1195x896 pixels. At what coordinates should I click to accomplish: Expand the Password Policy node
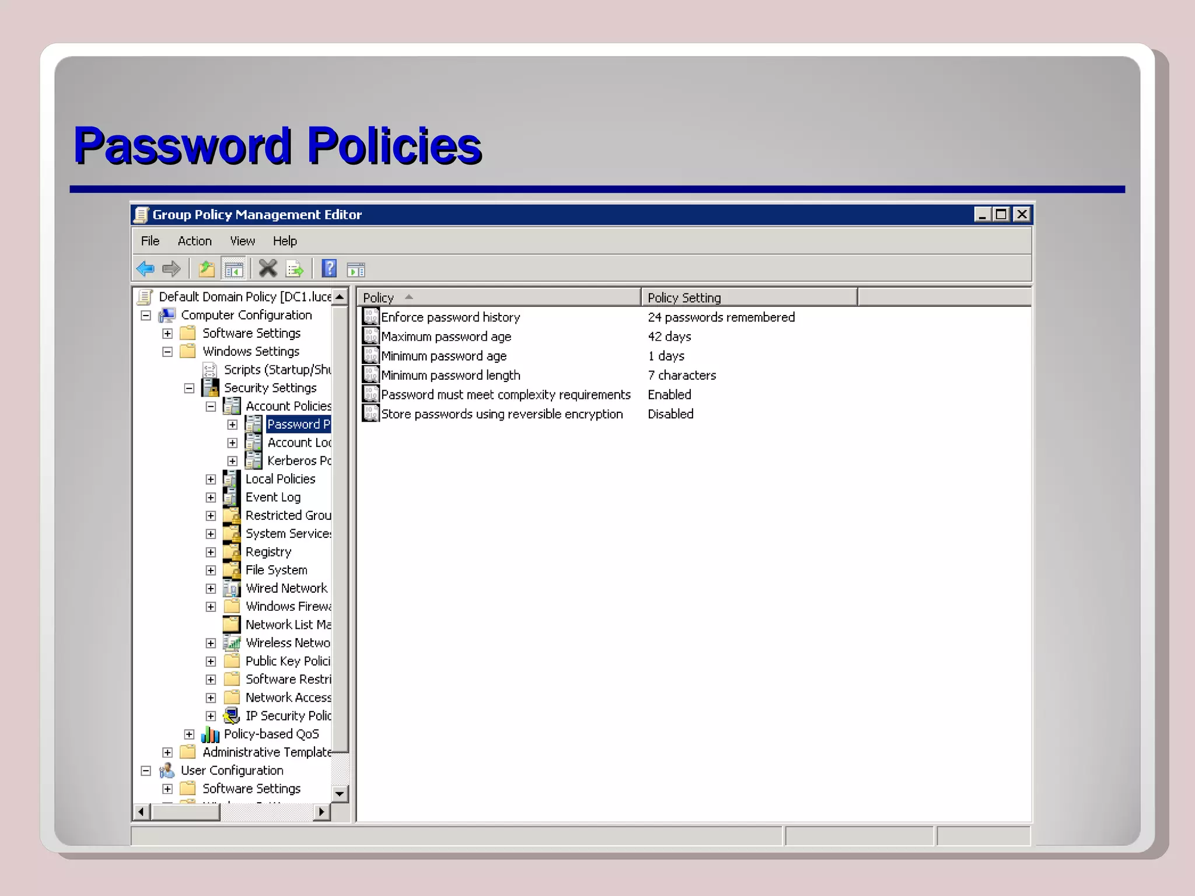pyautogui.click(x=232, y=425)
